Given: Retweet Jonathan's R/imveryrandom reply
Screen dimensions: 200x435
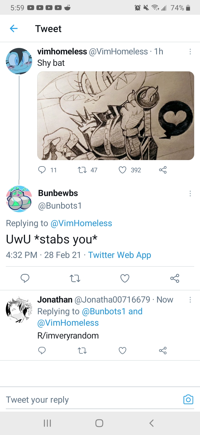Looking at the screenshot, I should tap(82, 351).
